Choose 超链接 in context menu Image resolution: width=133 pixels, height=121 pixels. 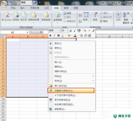[72, 109]
